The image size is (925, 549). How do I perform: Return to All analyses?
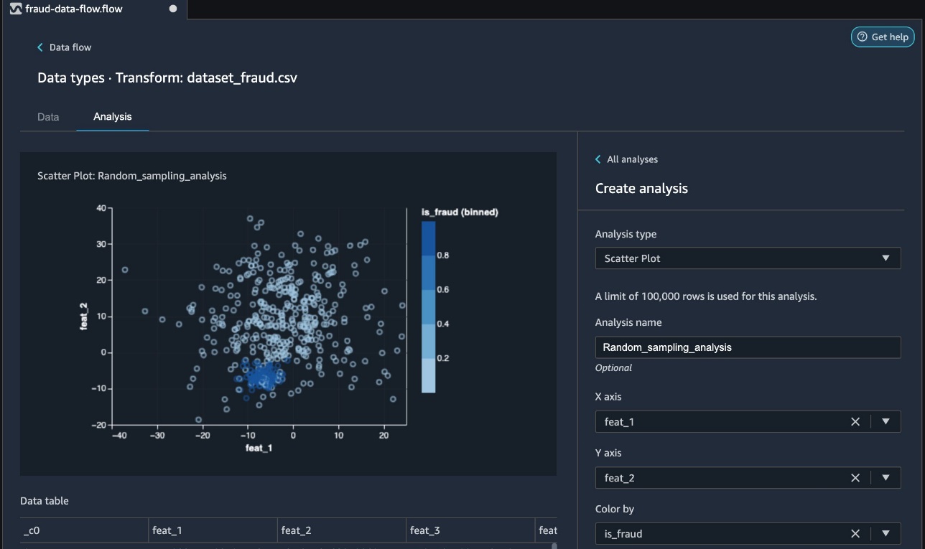[632, 159]
